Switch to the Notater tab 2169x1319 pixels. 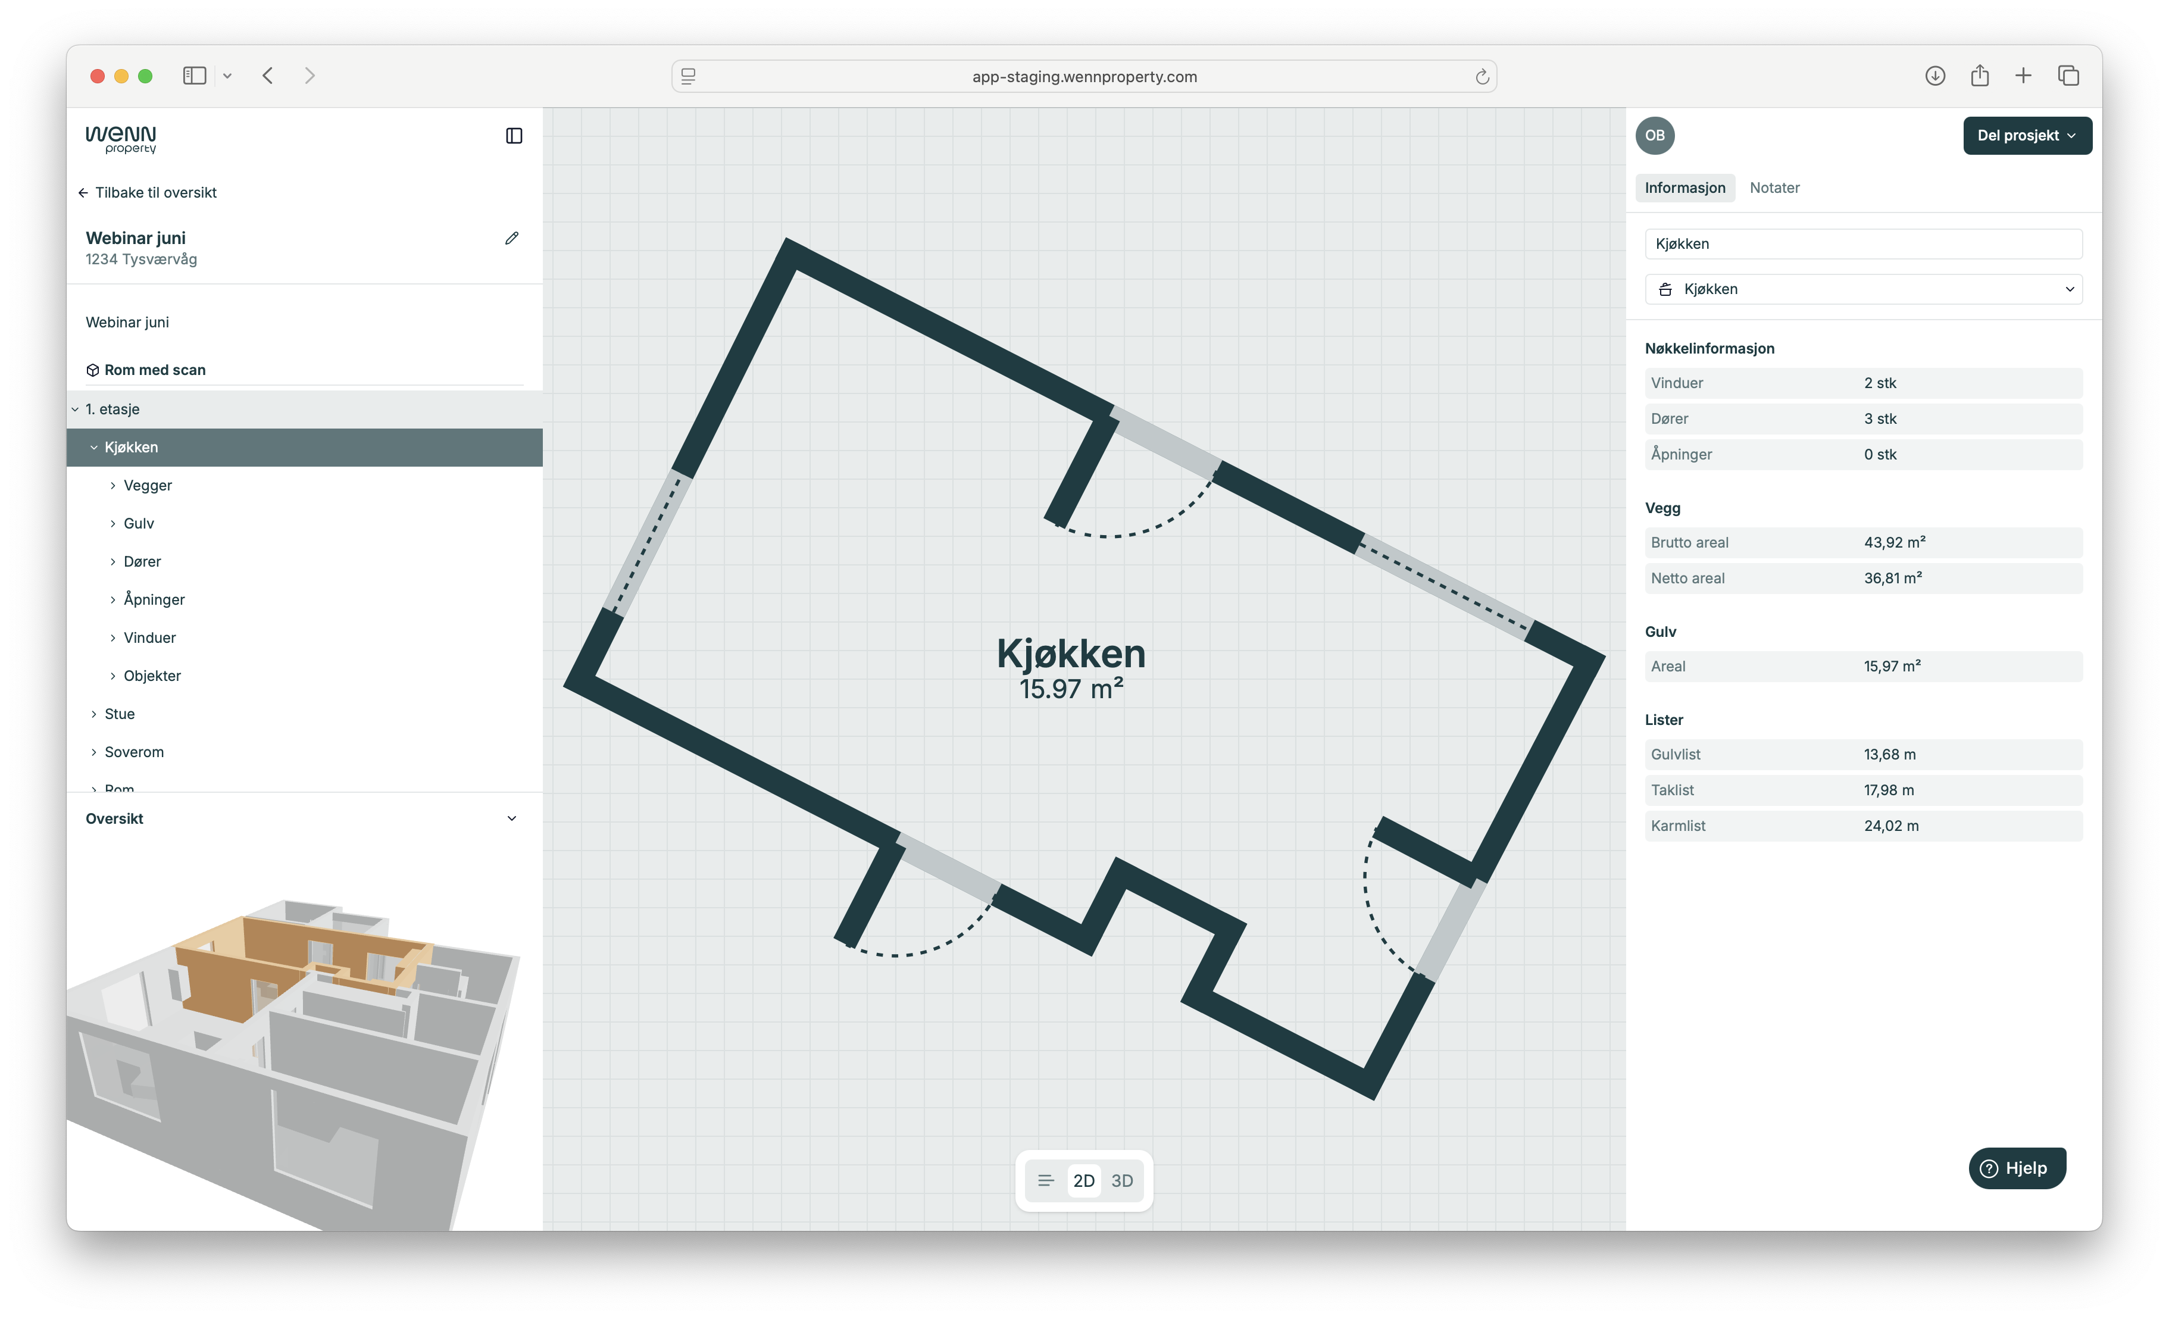(x=1774, y=187)
